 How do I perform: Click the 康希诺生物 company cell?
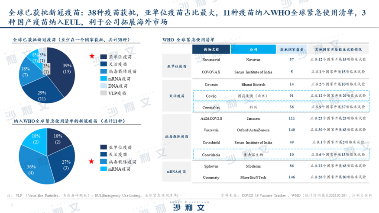tap(253, 155)
